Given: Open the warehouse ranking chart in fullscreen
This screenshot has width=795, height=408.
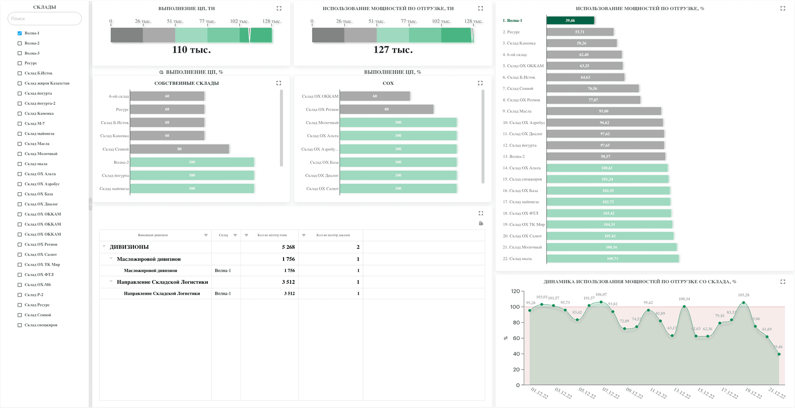Looking at the screenshot, I should click(783, 8).
